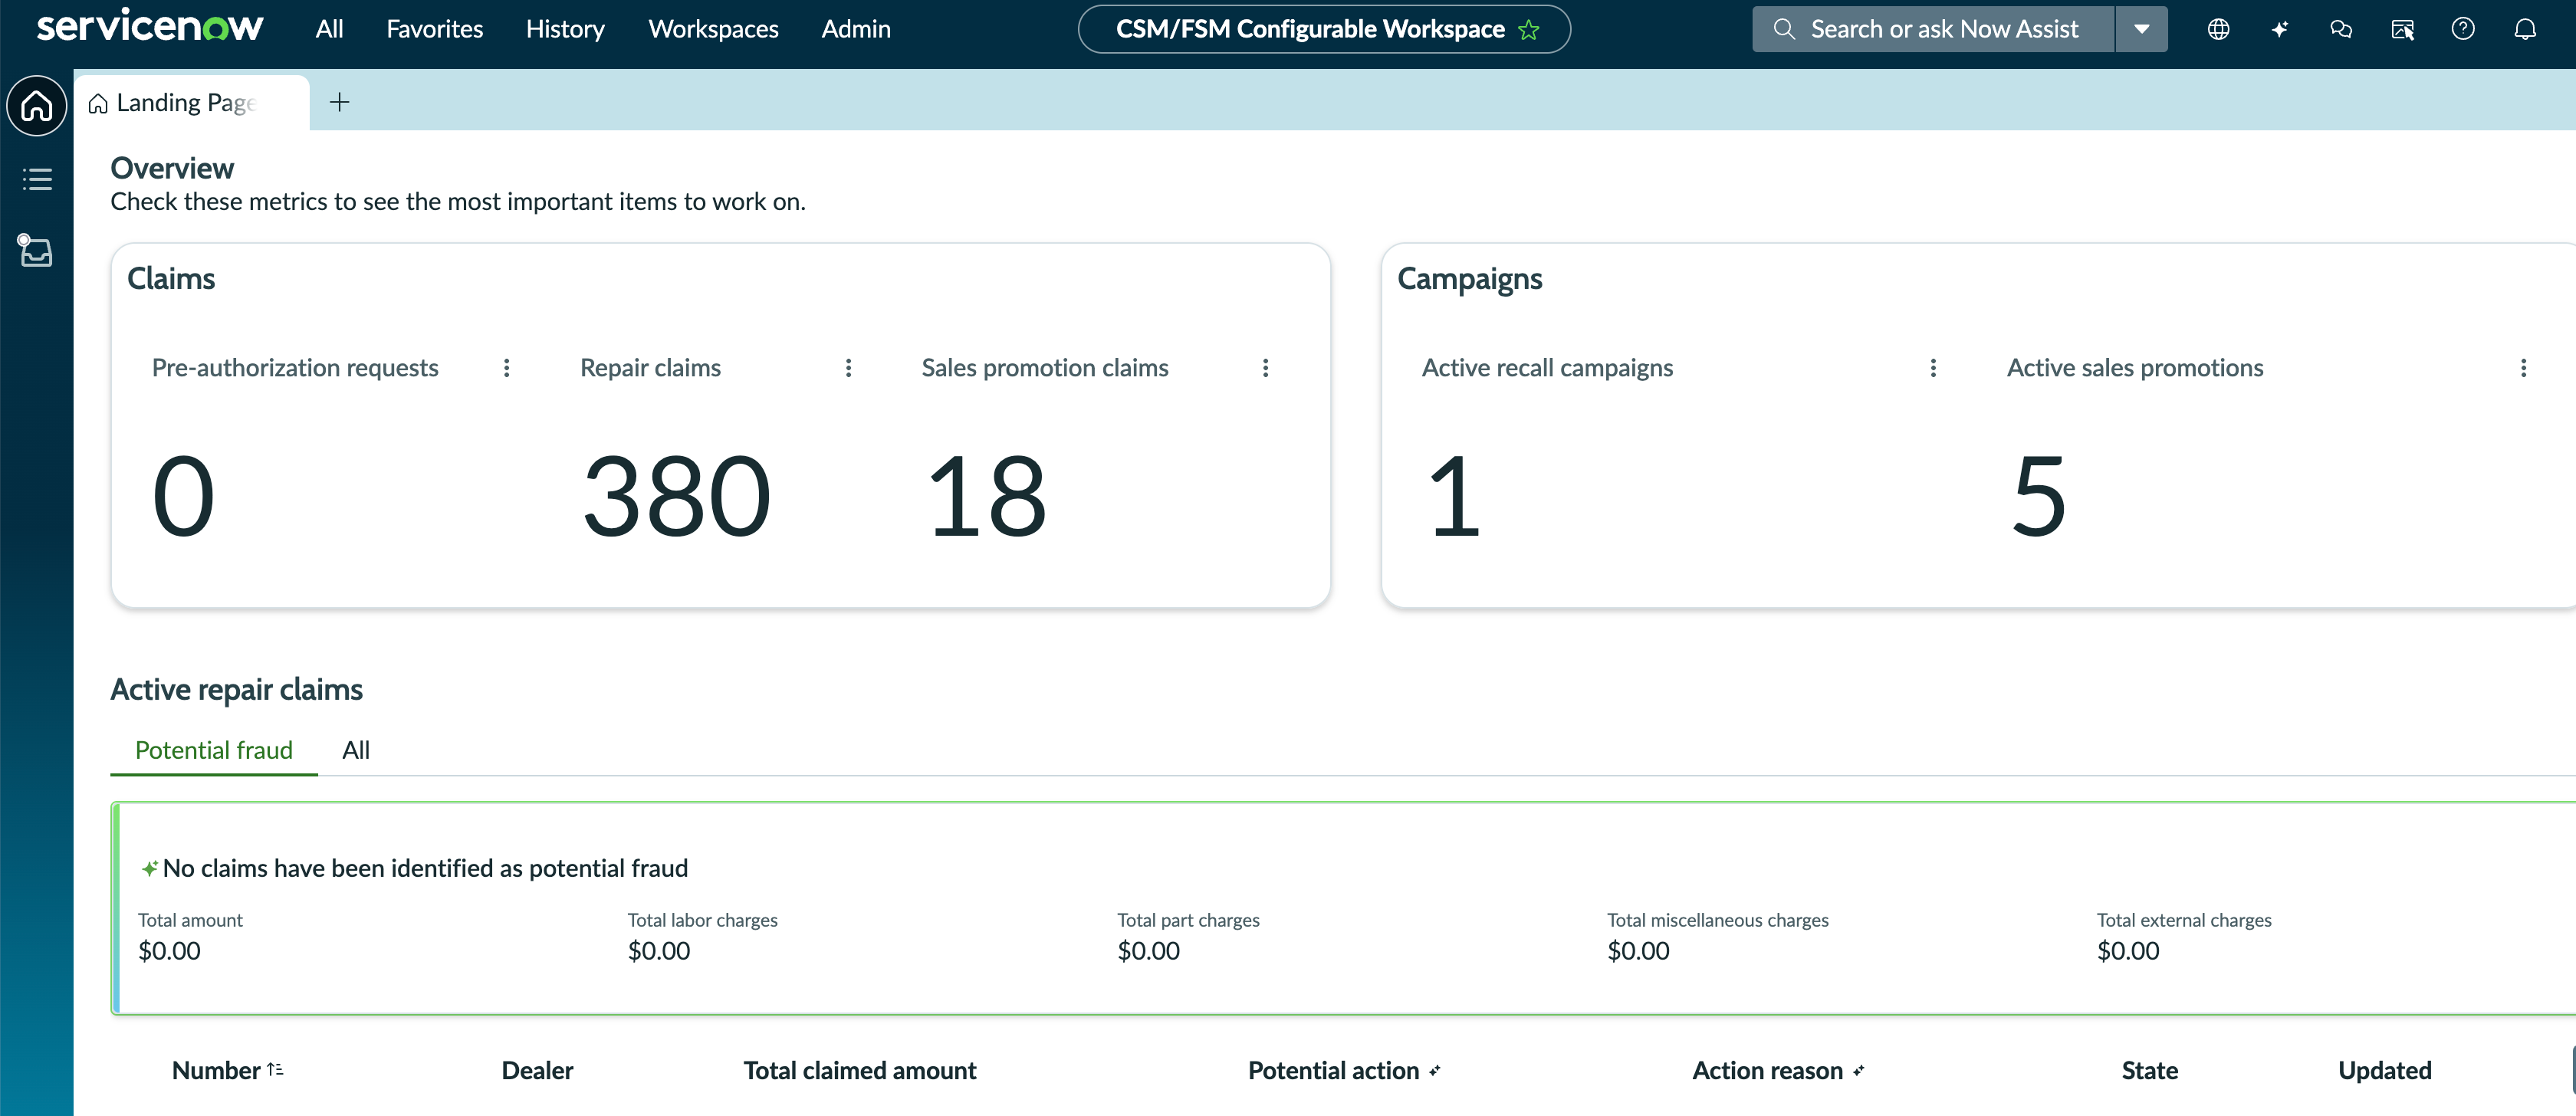Switch to the All repair claims tab

[355, 750]
